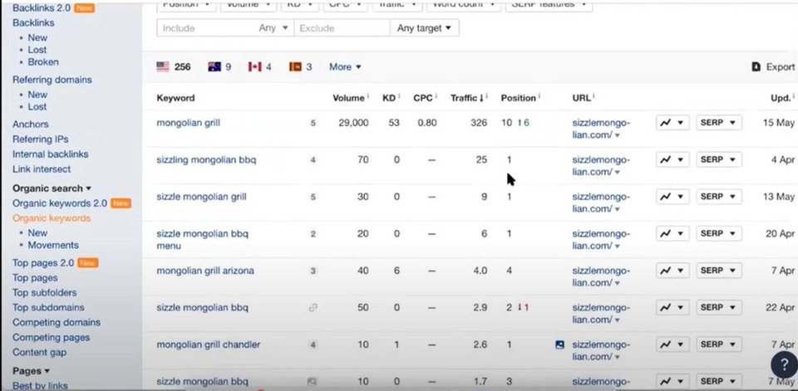
Task: Open history chart for sizzling mongolian bbq row
Action: pos(672,159)
